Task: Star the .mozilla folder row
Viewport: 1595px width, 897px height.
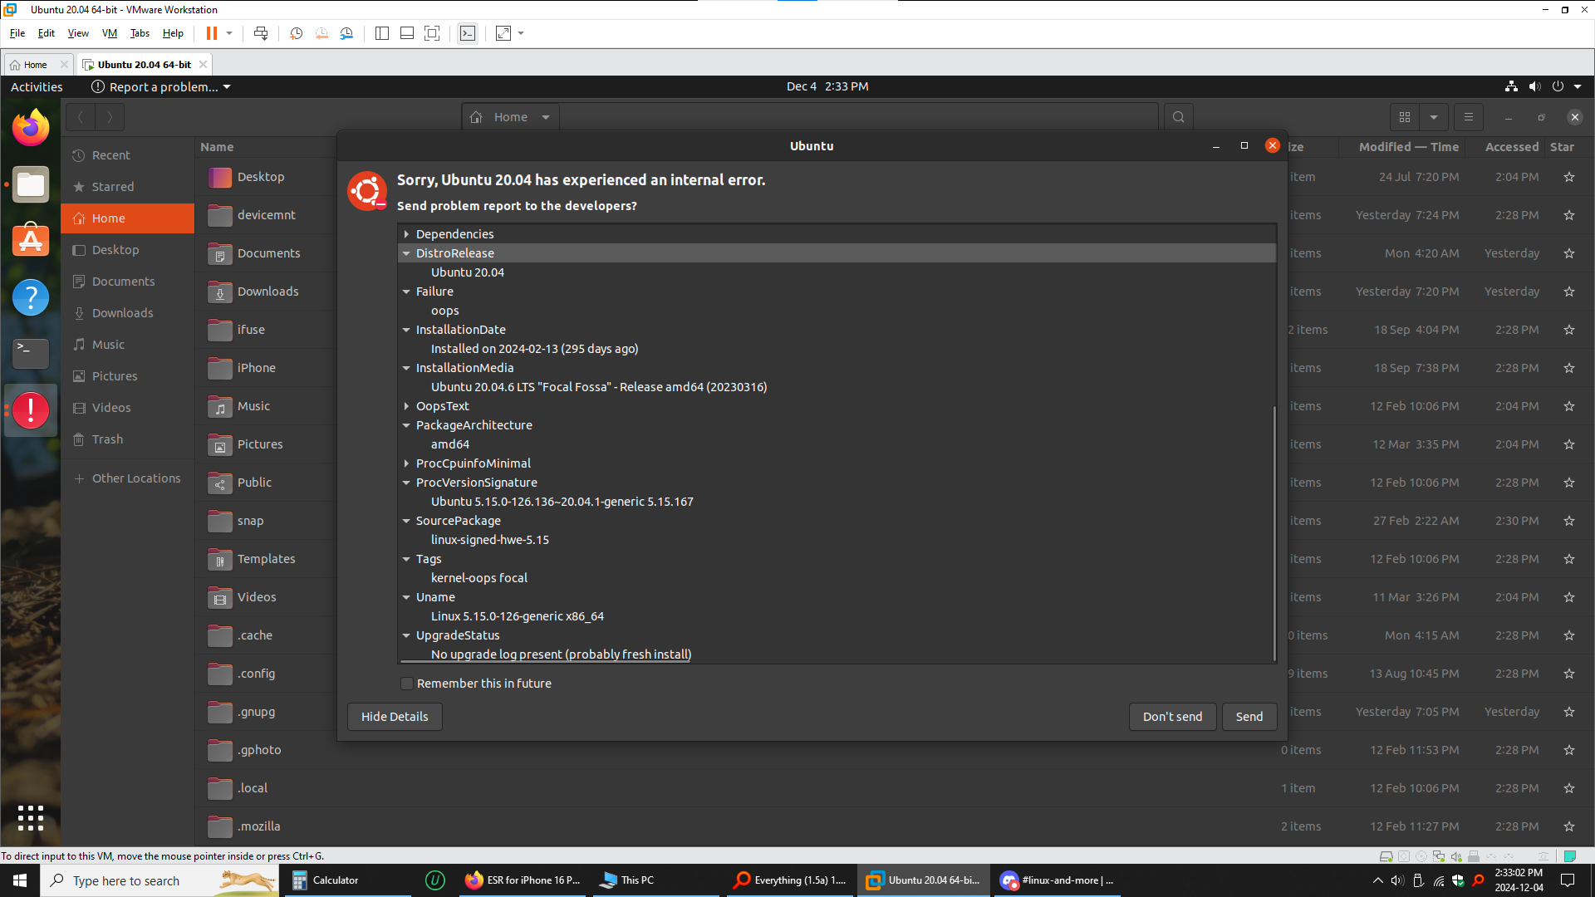Action: click(1569, 826)
